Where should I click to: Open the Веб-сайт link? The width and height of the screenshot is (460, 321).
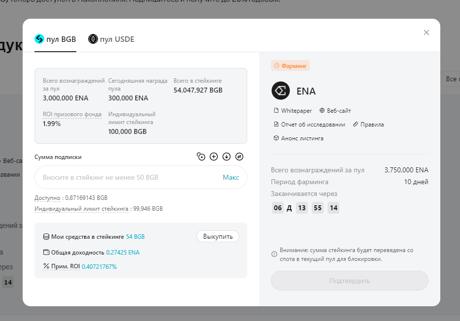tap(335, 111)
